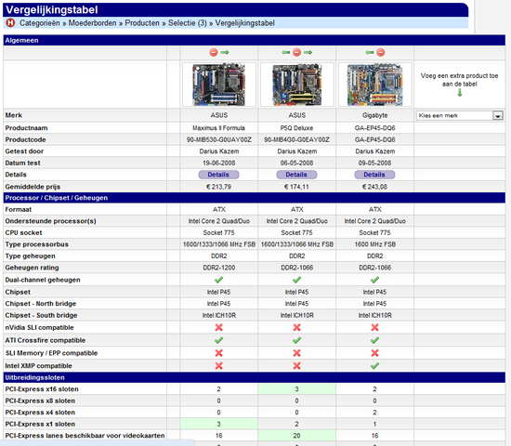Viewport: 511px width, 446px height.
Task: Click the Intel XMP checkmark for GA-EP45-DQ6
Action: (x=374, y=365)
